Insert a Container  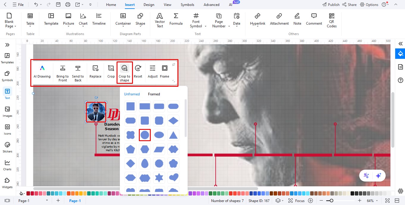[123, 19]
